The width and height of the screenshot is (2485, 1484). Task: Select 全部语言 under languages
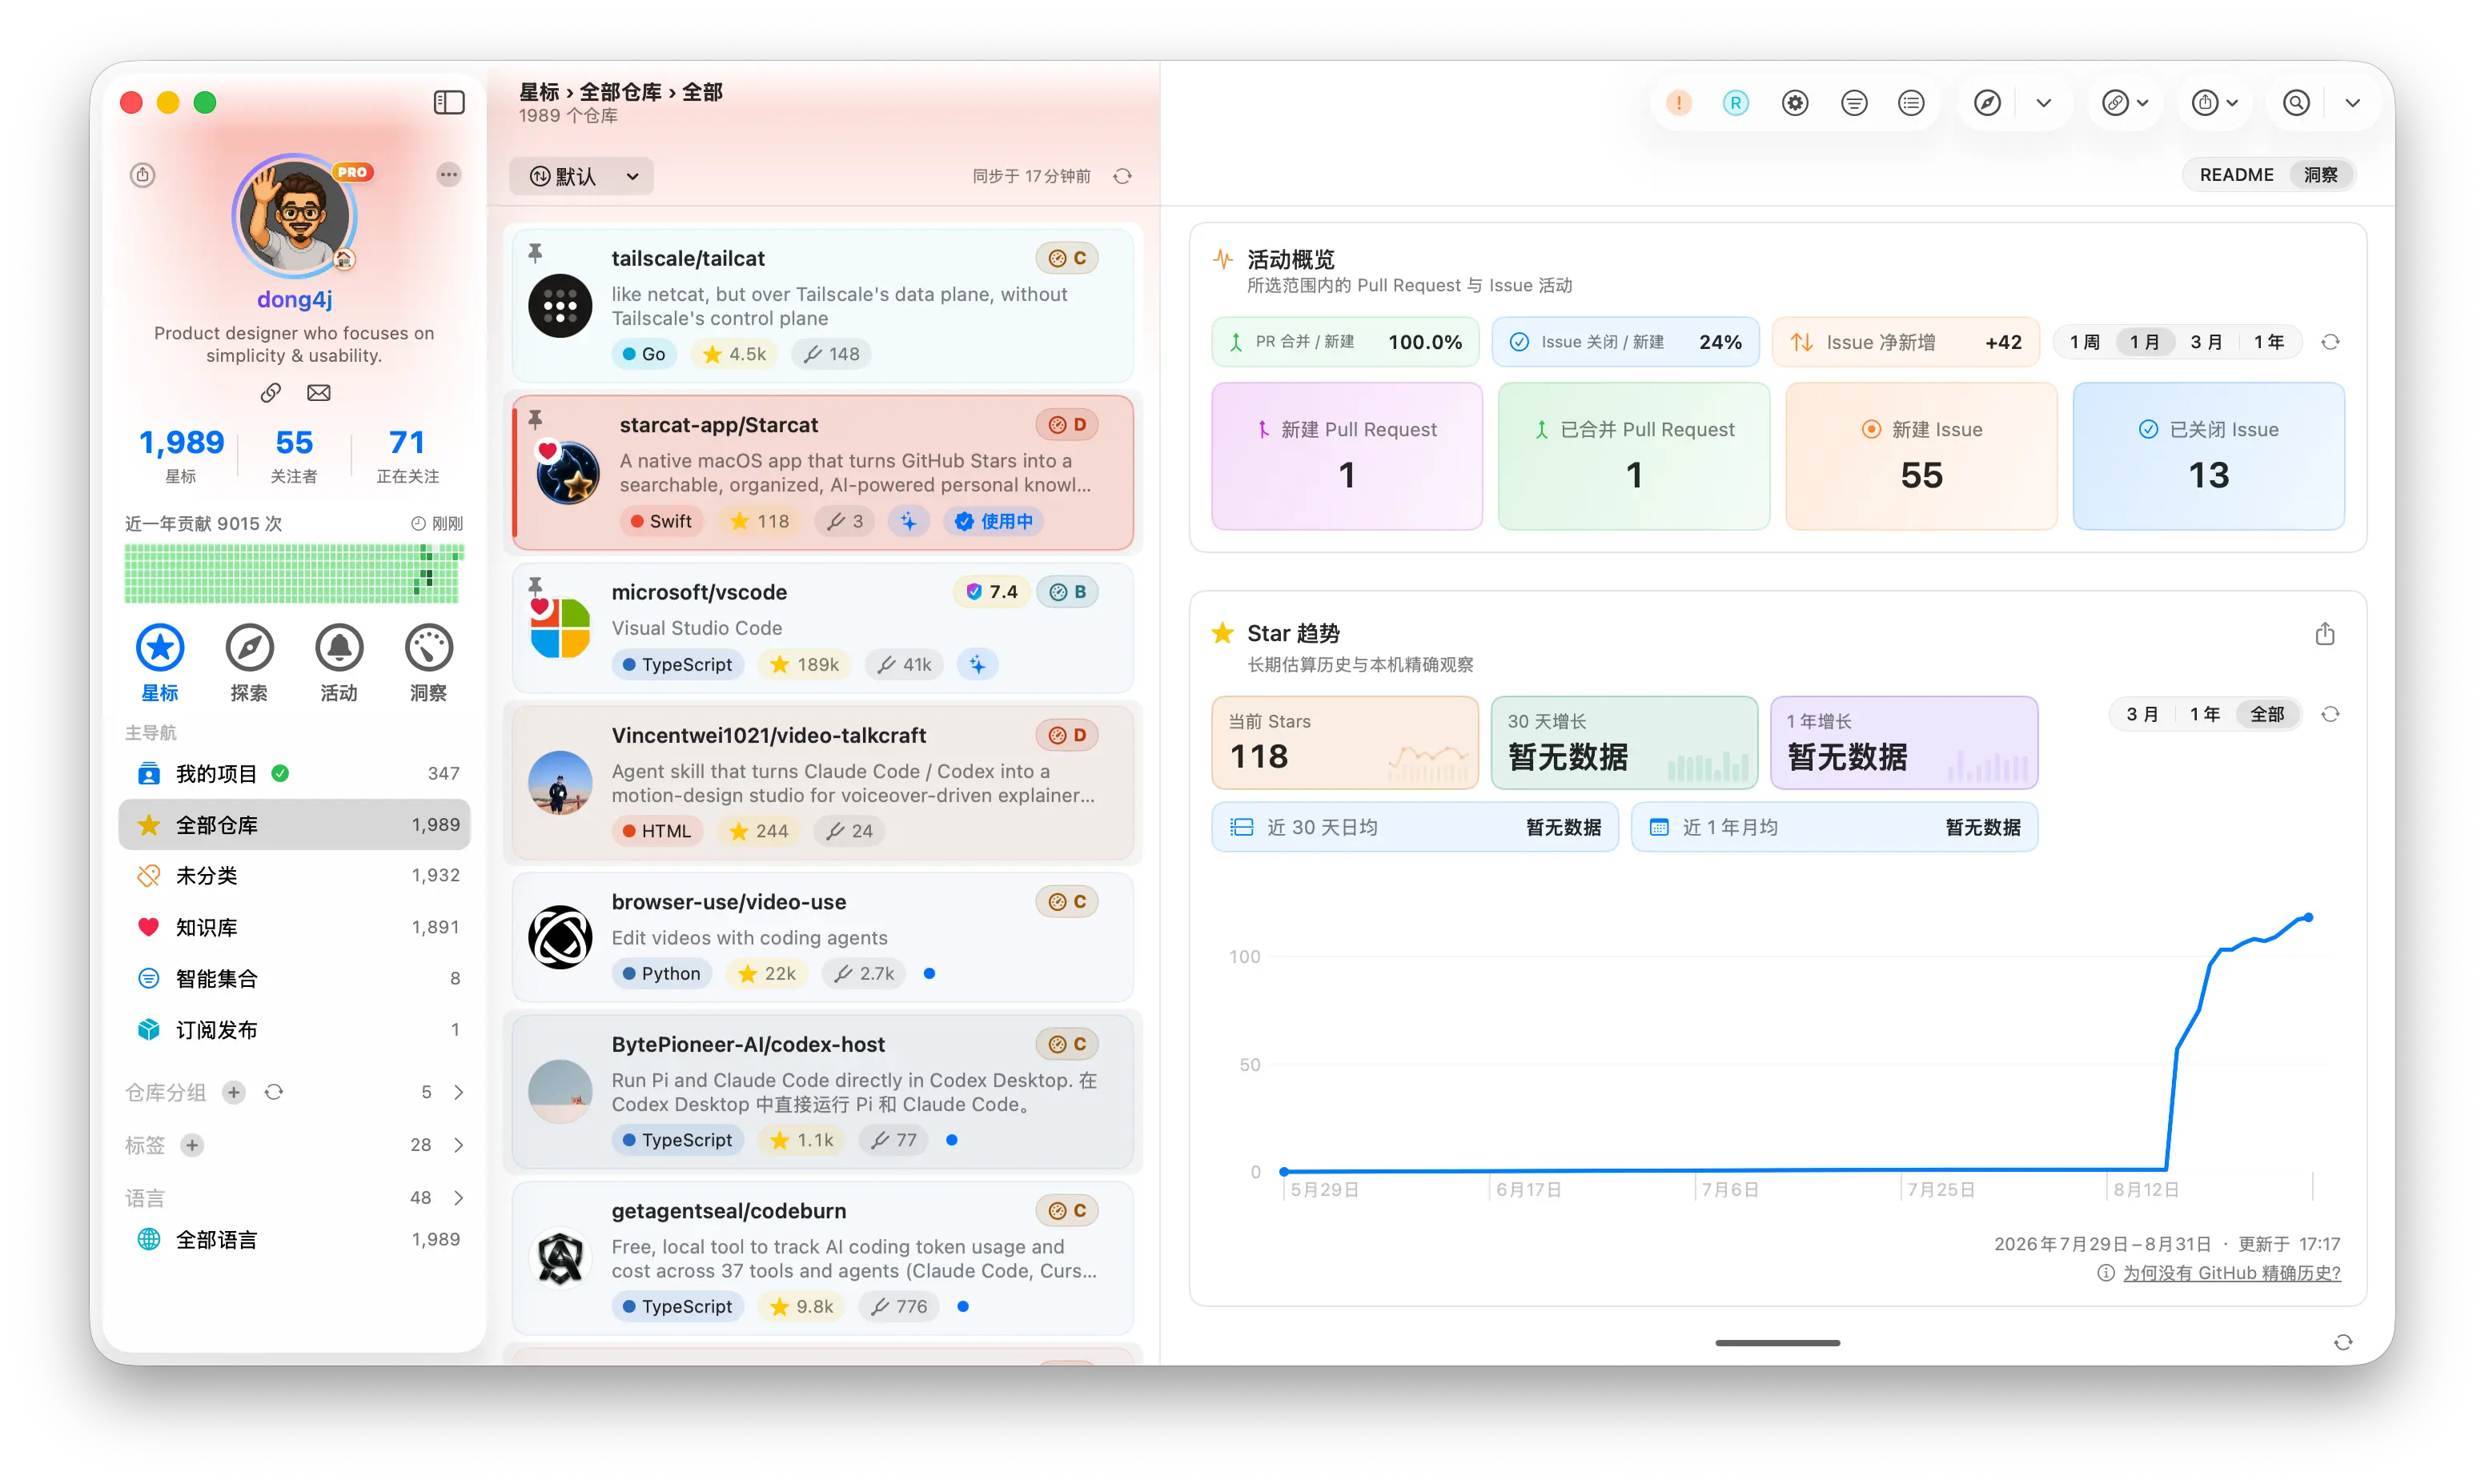(294, 1240)
